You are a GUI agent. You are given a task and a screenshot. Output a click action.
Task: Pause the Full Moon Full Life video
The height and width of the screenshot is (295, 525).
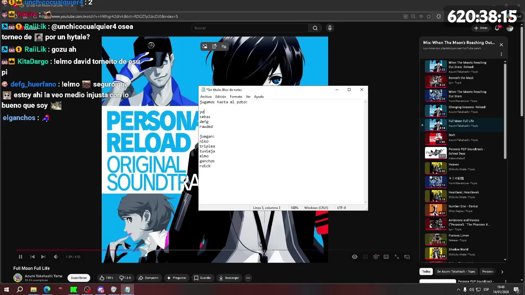coord(21,257)
